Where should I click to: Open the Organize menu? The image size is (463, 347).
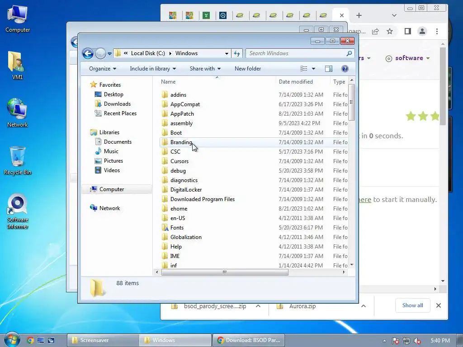click(103, 69)
